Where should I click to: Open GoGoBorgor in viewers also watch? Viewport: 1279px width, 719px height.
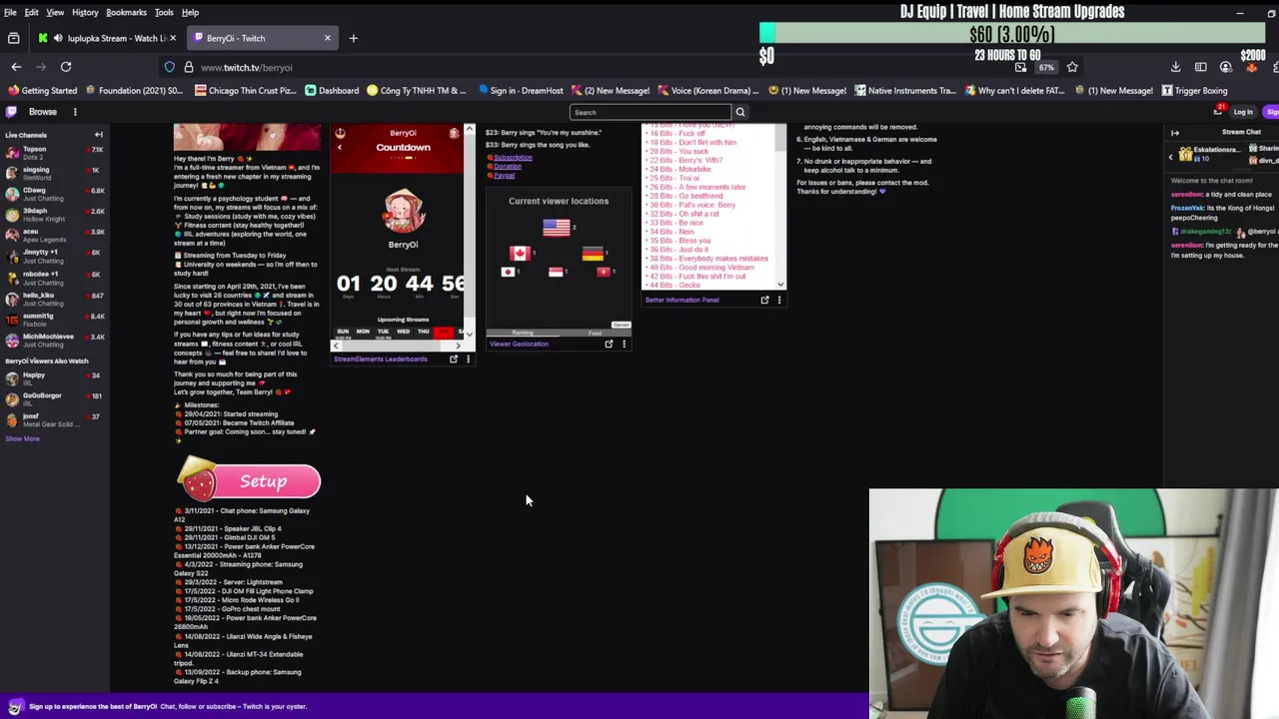(55, 398)
